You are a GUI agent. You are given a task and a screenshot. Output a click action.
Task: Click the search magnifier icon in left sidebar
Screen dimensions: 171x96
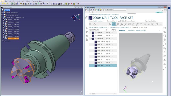(x=87, y=28)
